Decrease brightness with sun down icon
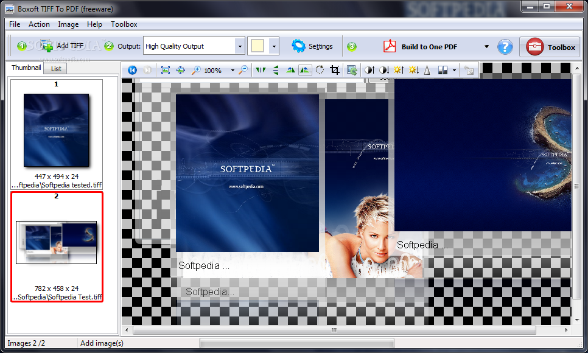The height and width of the screenshot is (353, 588). [x=414, y=70]
